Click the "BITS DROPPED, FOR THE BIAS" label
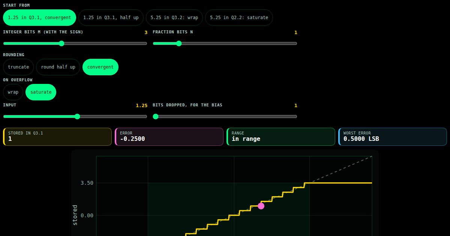The image size is (450, 236). pyautogui.click(x=187, y=105)
